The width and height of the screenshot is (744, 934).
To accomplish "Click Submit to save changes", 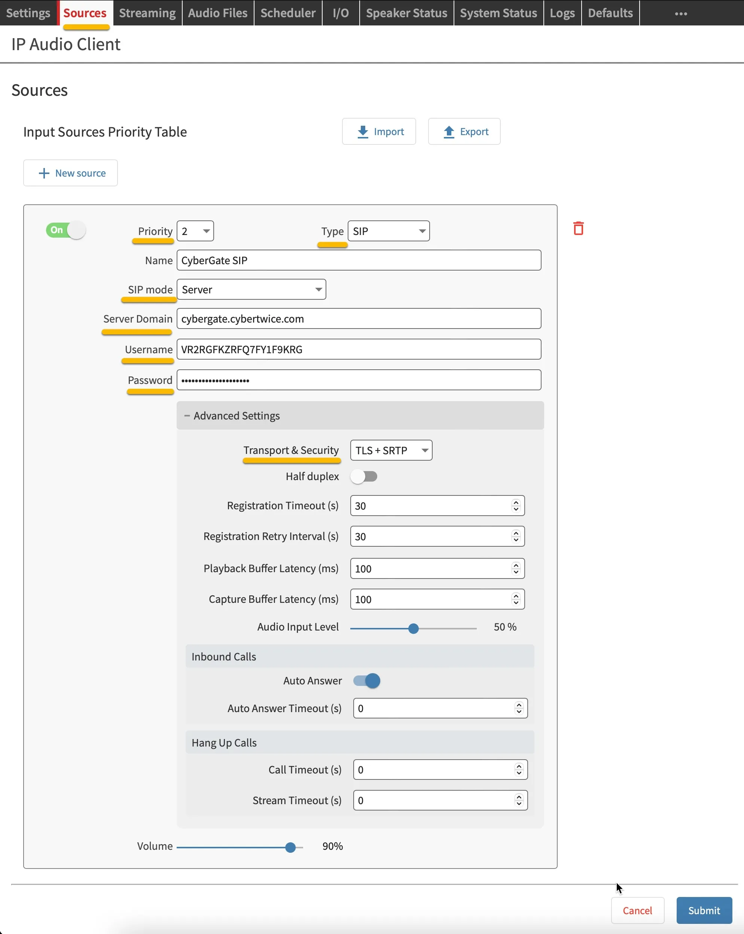I will (704, 910).
